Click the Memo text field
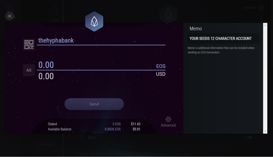The image size is (273, 157). tap(223, 38)
